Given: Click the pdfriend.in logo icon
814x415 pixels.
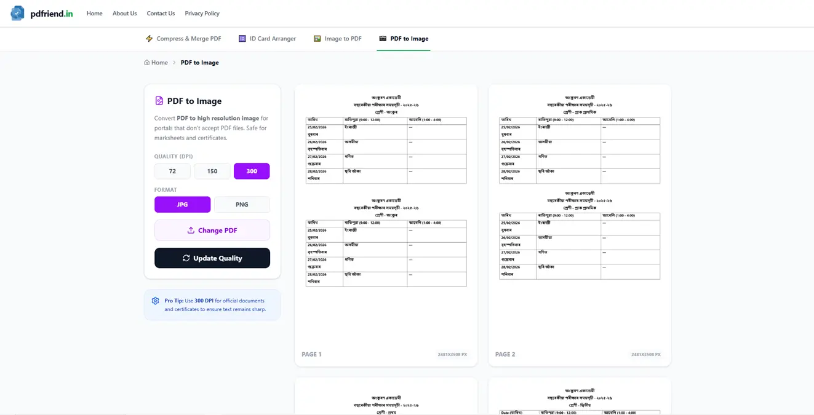Looking at the screenshot, I should point(17,13).
